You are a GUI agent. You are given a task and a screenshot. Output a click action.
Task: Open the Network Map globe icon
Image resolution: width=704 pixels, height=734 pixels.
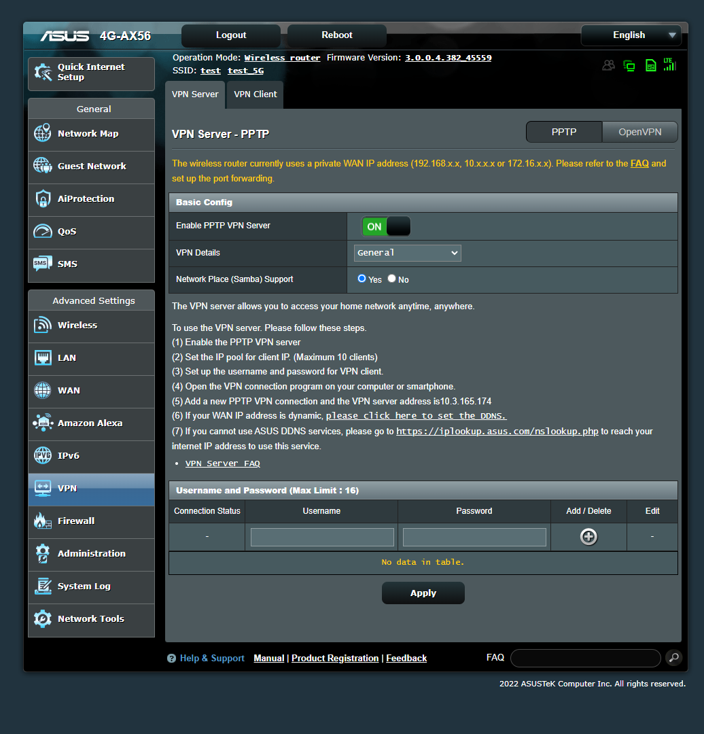point(43,133)
